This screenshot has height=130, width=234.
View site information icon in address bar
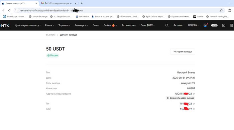pos(16,10)
